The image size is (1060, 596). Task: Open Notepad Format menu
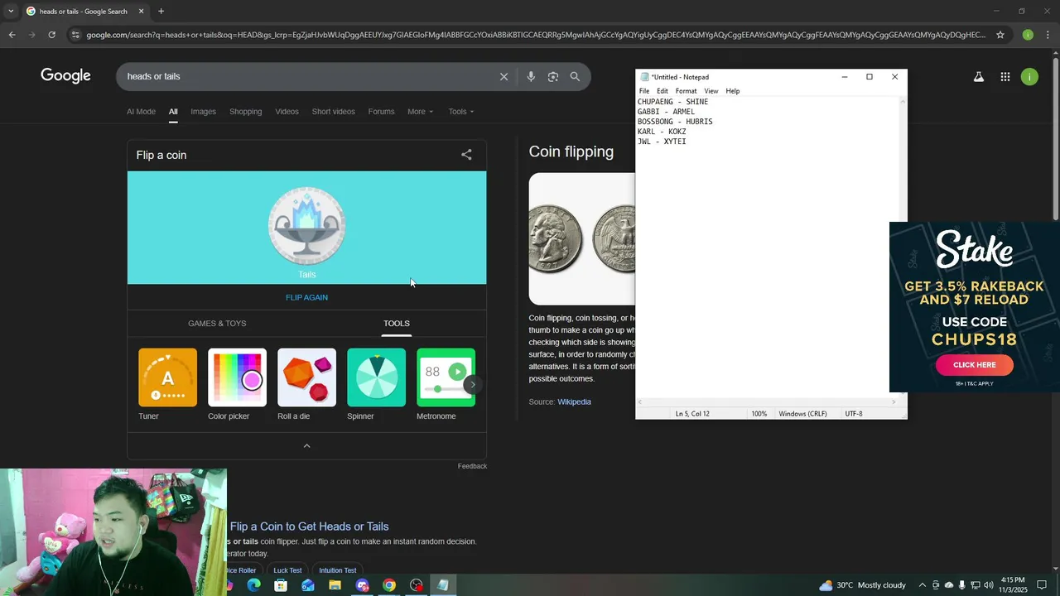click(686, 91)
